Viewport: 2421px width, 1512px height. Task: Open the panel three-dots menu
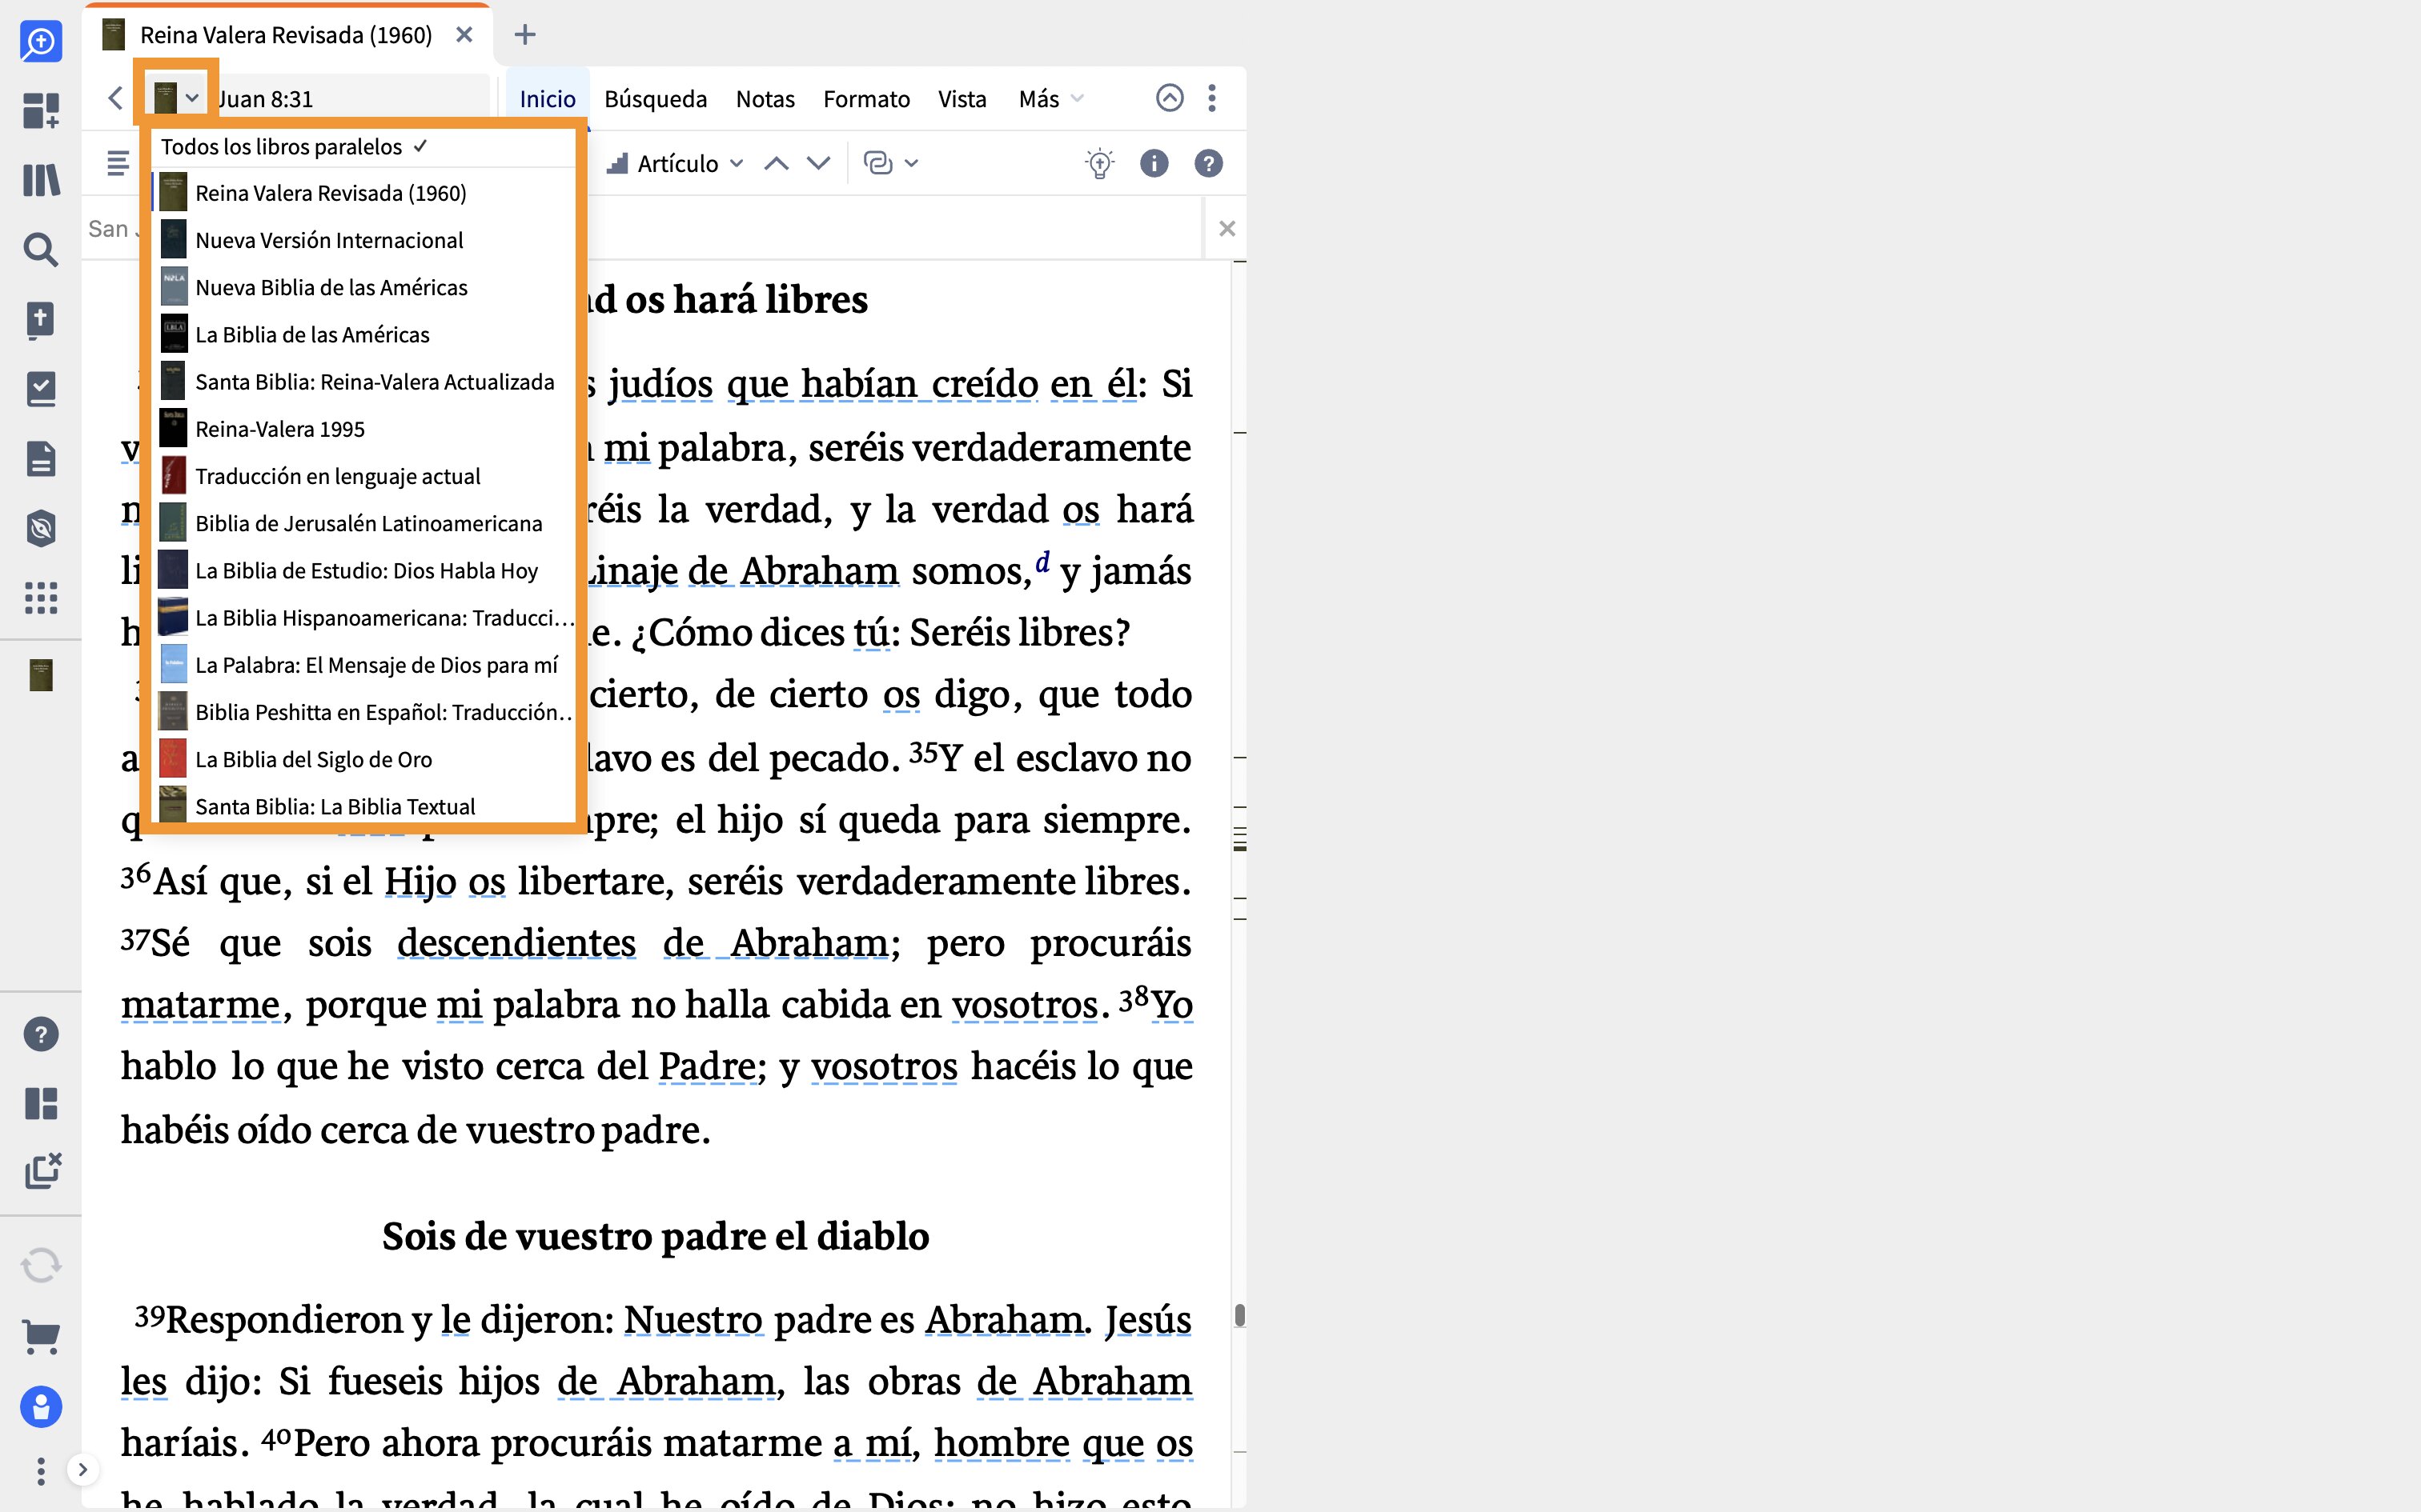(x=1212, y=98)
